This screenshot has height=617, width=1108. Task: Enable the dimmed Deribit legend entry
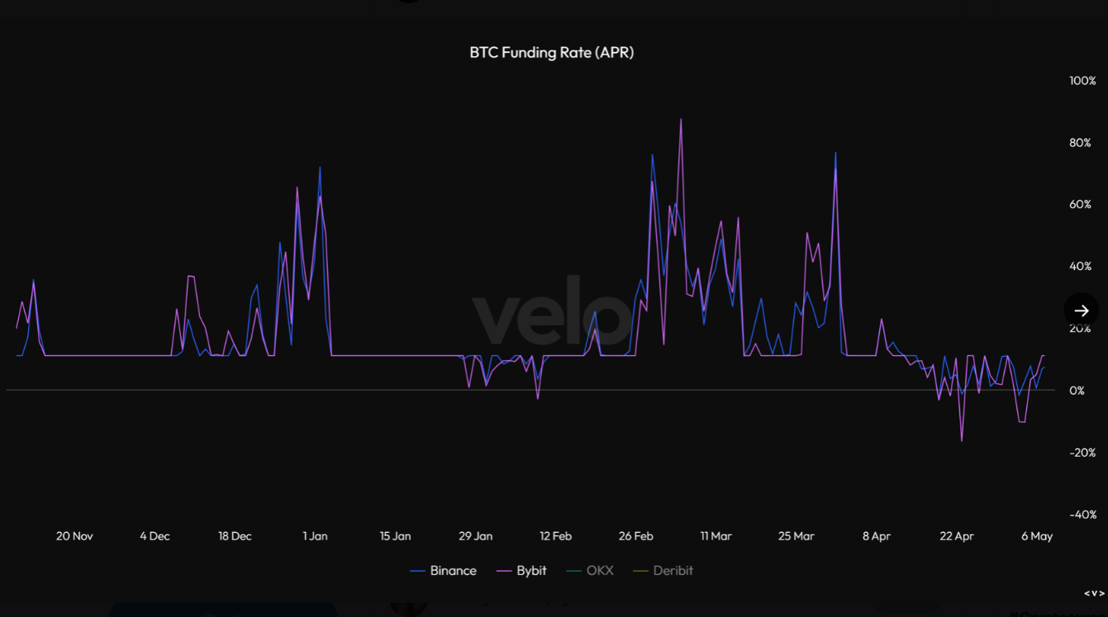(x=671, y=570)
